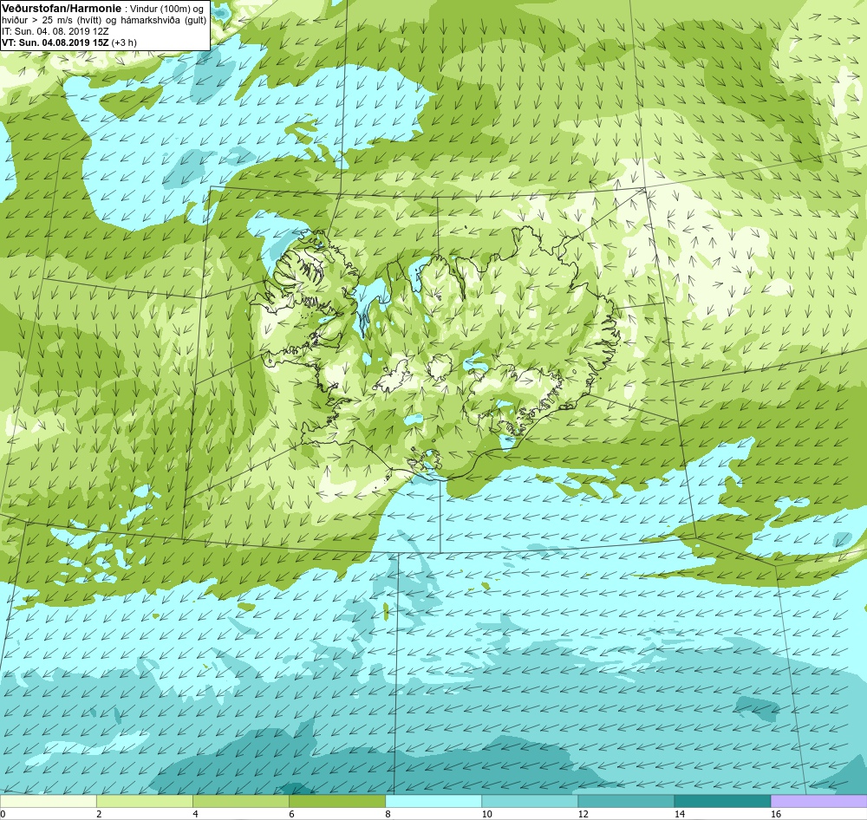
Task: Click the 2–4 m/s light green legend swatch
Action: [145, 801]
